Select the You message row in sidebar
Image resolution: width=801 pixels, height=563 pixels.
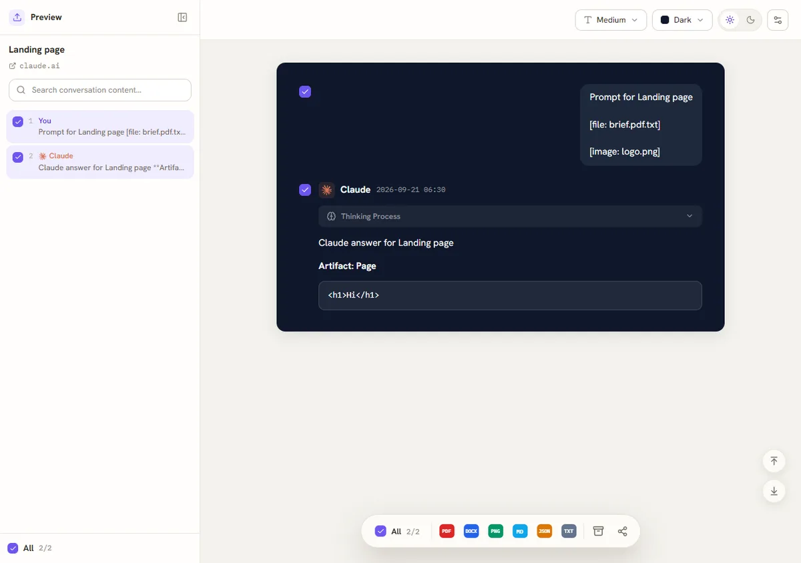(100, 127)
